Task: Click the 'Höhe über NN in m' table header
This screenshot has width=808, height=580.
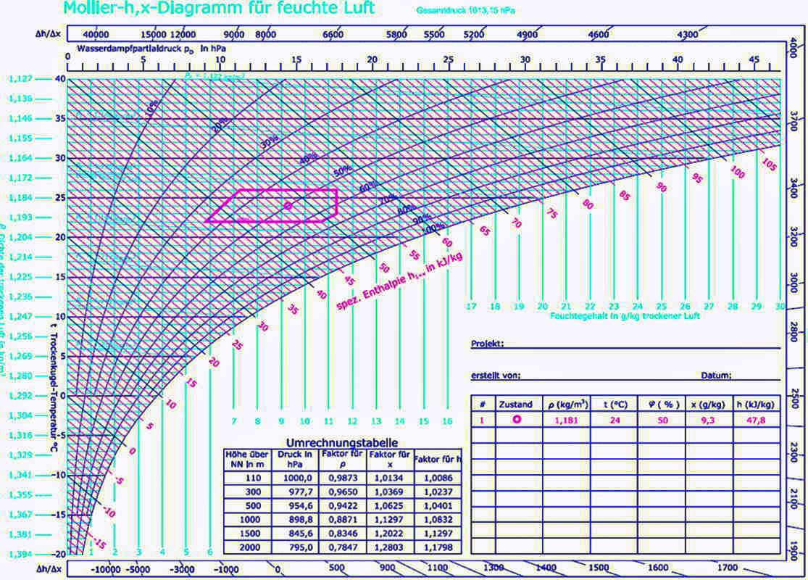Action: pyautogui.click(x=247, y=459)
